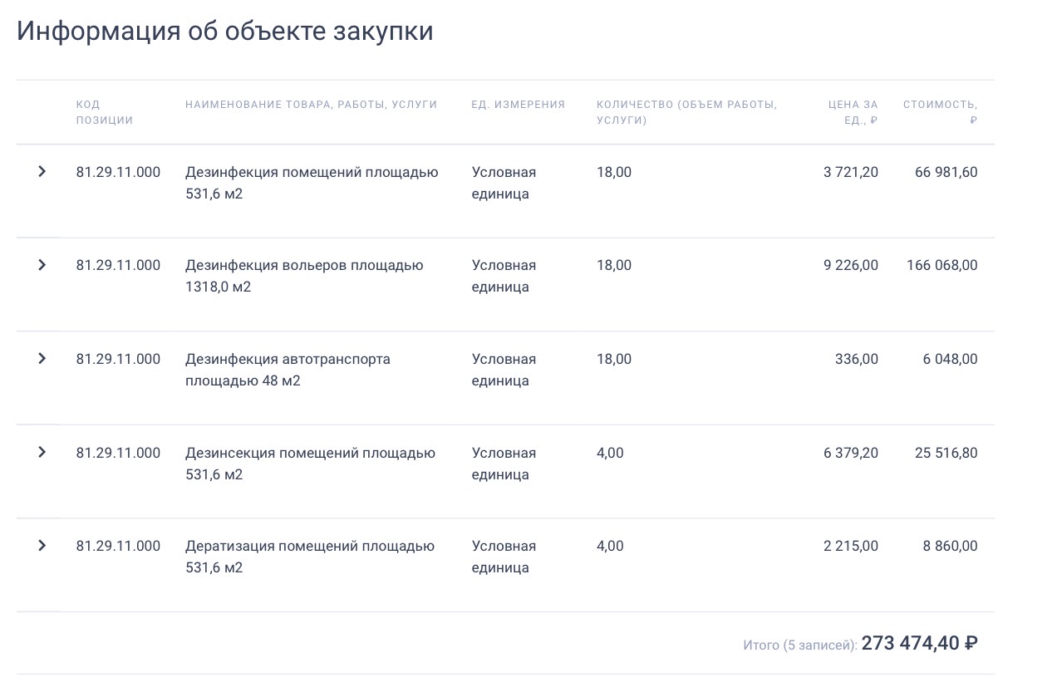The height and width of the screenshot is (692, 1052).
Task: Click the 'Код позиции' column header
Action: click(x=105, y=112)
